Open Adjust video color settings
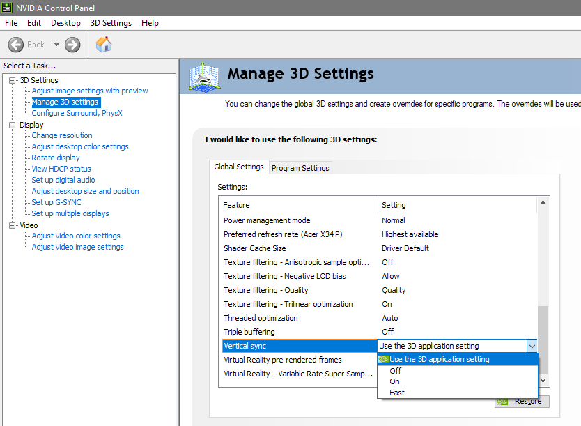Image resolution: width=581 pixels, height=426 pixels. point(76,236)
